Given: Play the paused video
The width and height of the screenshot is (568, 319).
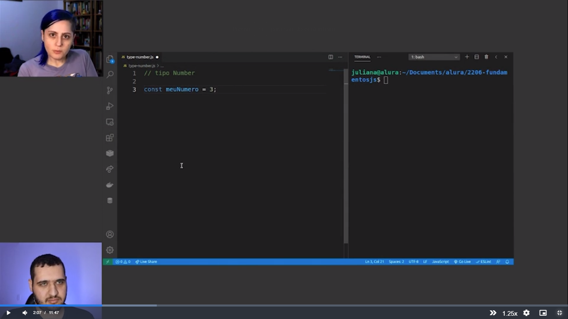Looking at the screenshot, I should [8, 313].
